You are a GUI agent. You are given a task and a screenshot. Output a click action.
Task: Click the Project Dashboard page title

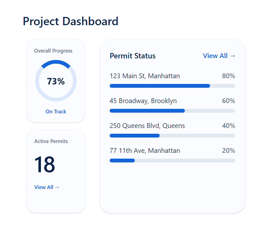click(70, 21)
